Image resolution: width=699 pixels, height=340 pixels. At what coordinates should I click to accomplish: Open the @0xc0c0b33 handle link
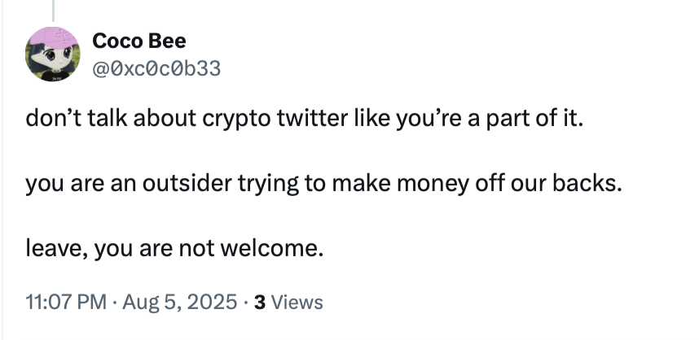point(156,68)
